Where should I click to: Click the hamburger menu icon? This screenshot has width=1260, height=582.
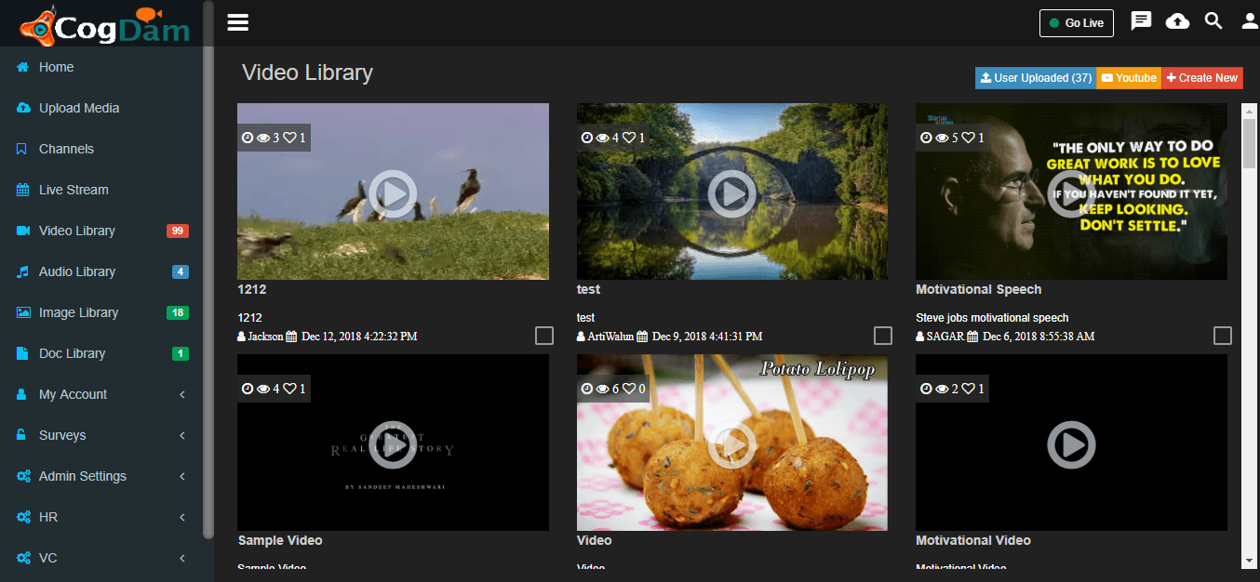[x=238, y=22]
